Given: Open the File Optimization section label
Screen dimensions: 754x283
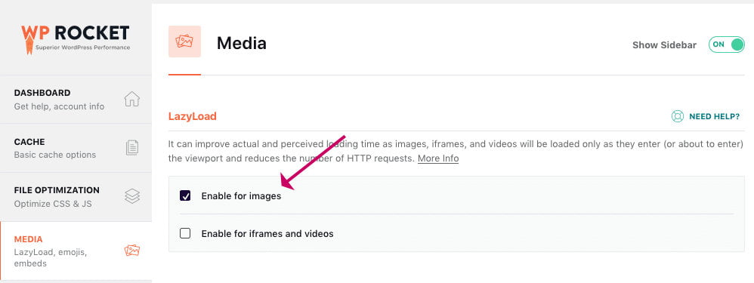Looking at the screenshot, I should pyautogui.click(x=57, y=190).
